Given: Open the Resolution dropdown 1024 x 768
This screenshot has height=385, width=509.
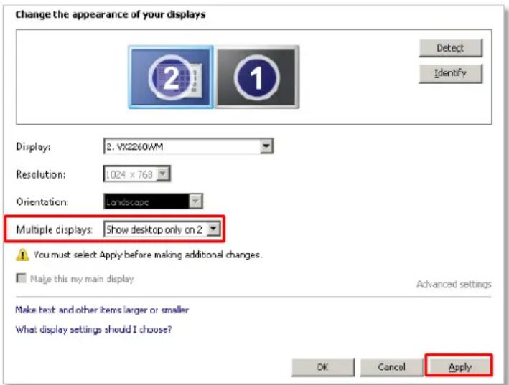Looking at the screenshot, I should point(137,174).
